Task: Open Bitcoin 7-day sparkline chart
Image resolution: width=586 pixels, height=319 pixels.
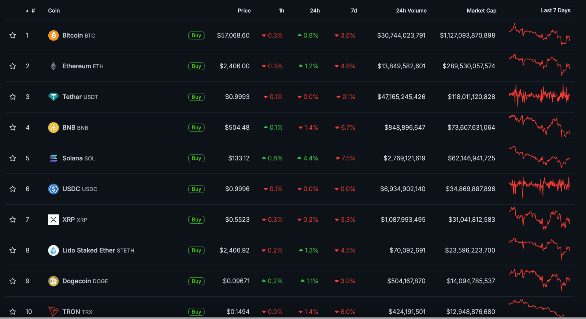Action: (539, 34)
